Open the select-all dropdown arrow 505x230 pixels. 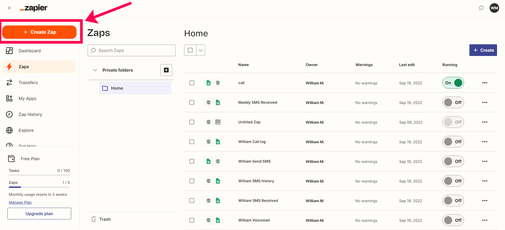201,50
